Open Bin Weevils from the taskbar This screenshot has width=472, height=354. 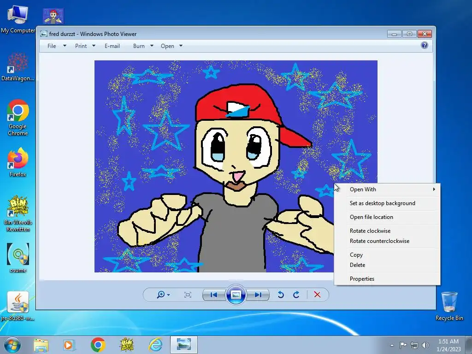coord(126,345)
